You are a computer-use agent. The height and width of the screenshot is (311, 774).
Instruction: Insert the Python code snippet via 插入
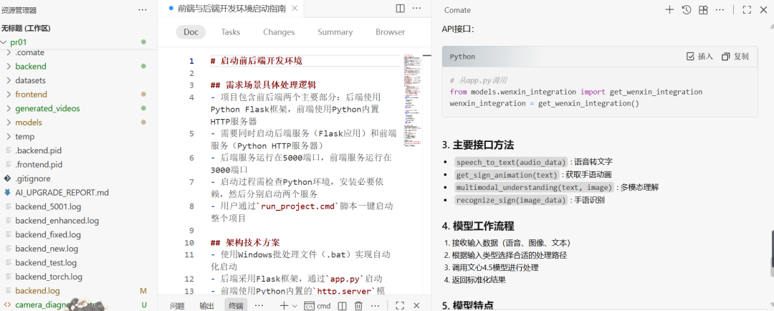coord(700,57)
